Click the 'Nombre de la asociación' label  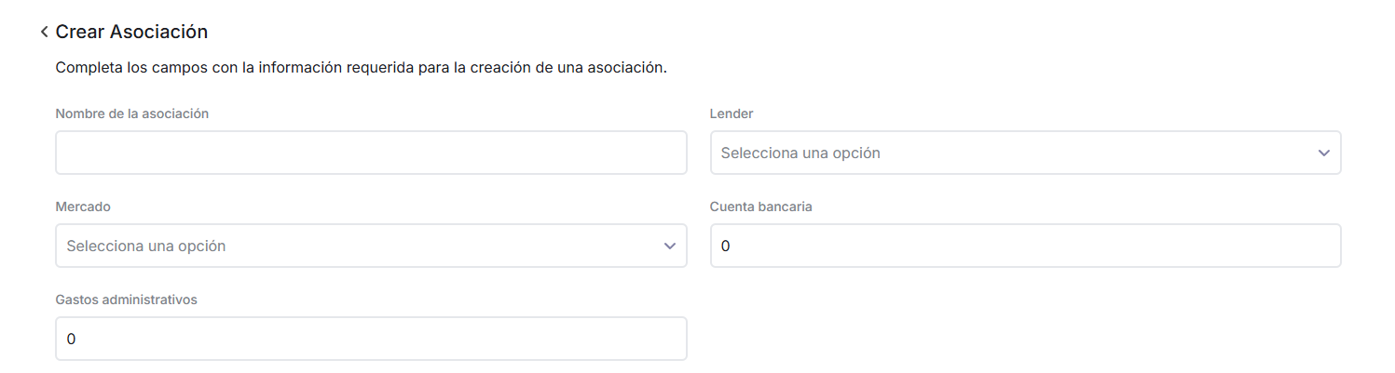pyautogui.click(x=132, y=113)
